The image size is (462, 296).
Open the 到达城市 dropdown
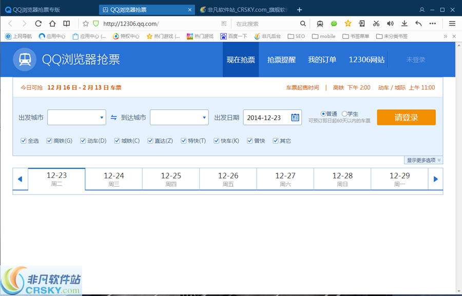(179, 117)
